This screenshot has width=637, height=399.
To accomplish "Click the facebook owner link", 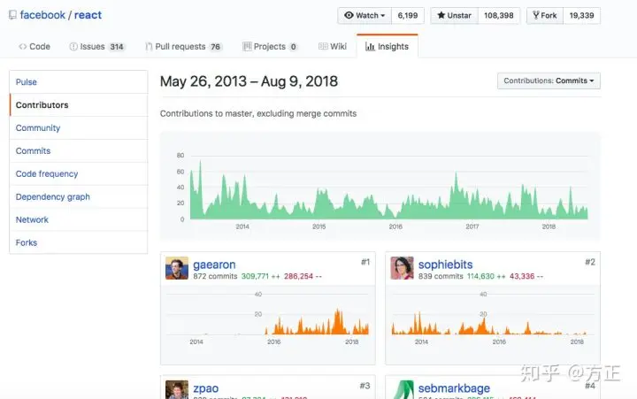I will 42,15.
